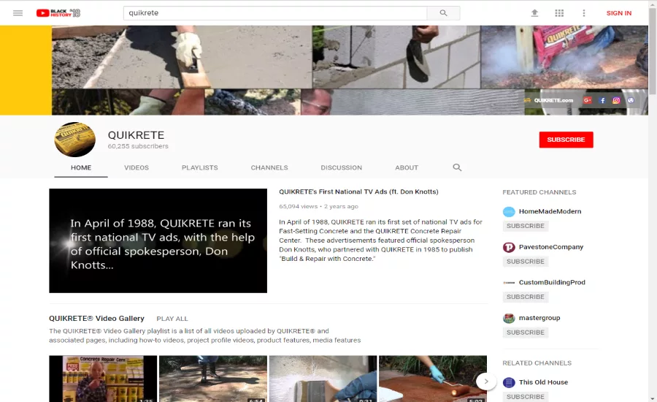Subscribe to mastergroup

526,333
